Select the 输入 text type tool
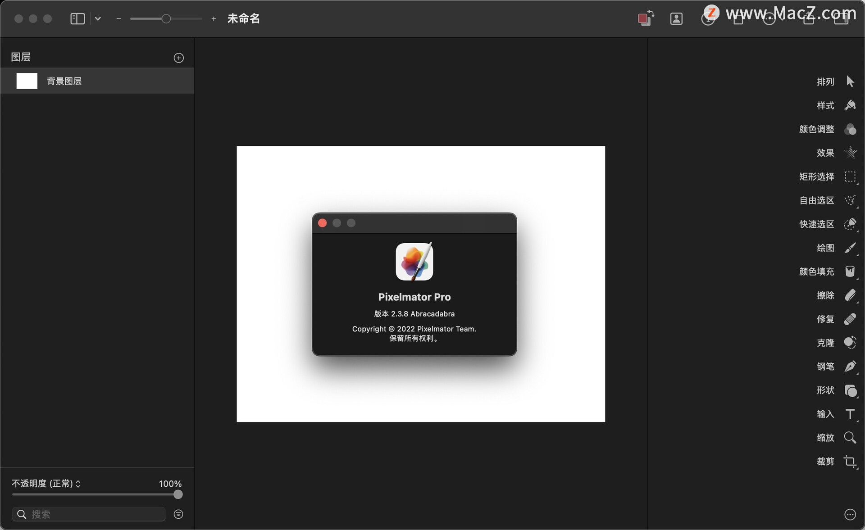 point(850,414)
